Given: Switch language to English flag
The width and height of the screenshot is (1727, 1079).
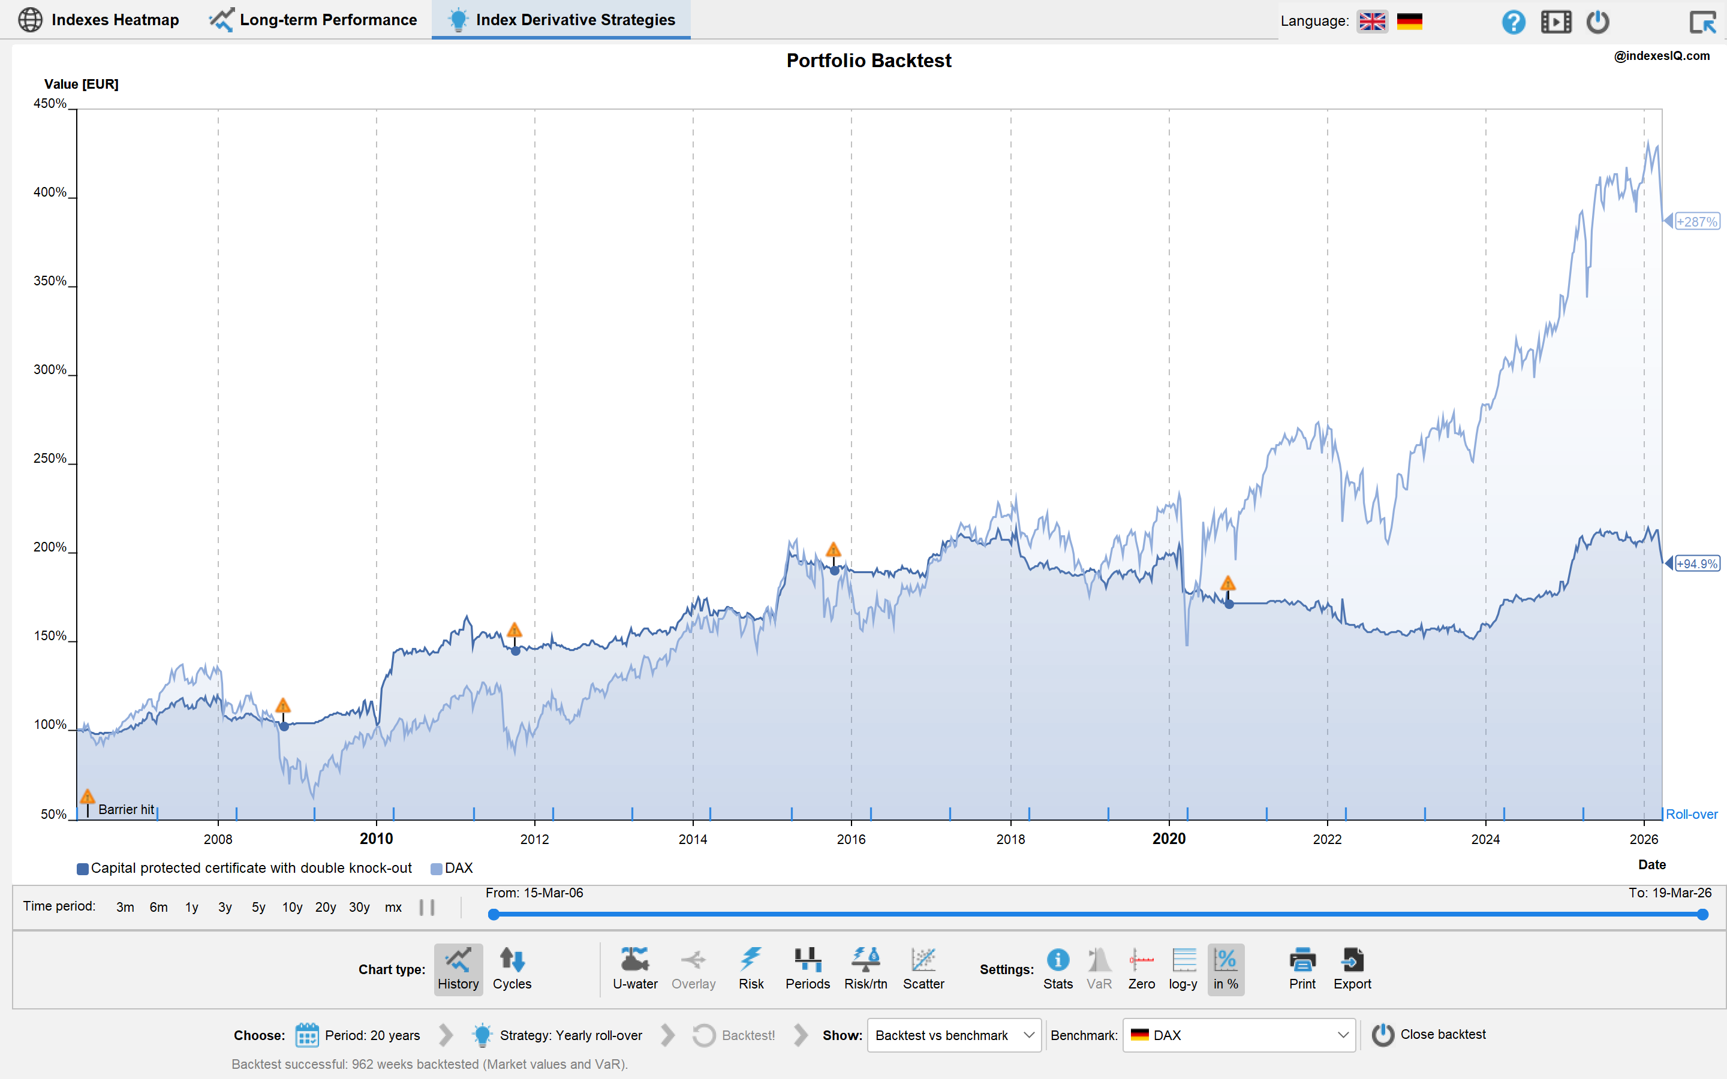Looking at the screenshot, I should click(x=1371, y=22).
